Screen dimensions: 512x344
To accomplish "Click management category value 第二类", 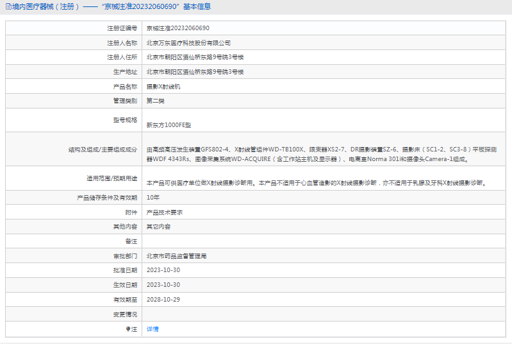I will [x=156, y=101].
